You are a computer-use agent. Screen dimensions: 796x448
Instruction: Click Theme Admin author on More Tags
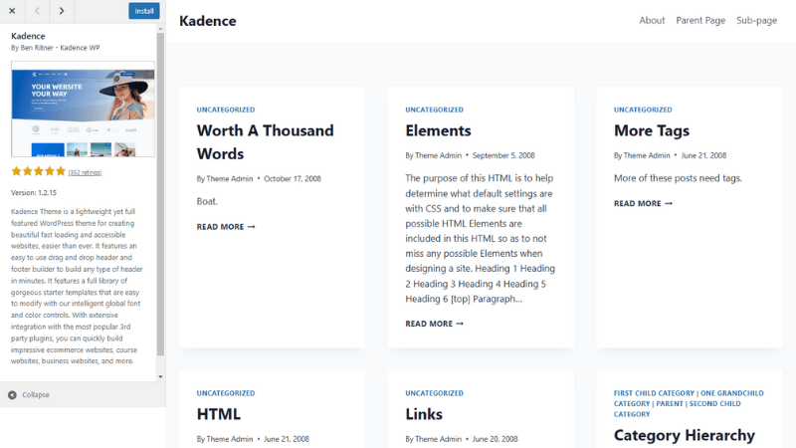tap(647, 155)
